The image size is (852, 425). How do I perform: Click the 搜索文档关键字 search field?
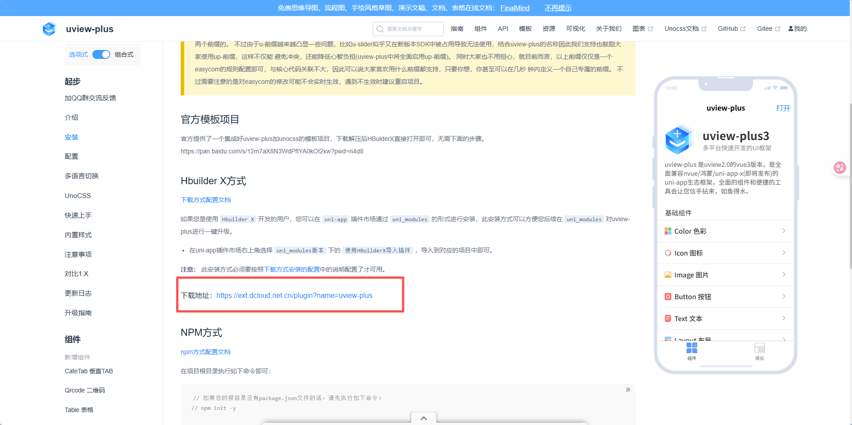(x=407, y=29)
